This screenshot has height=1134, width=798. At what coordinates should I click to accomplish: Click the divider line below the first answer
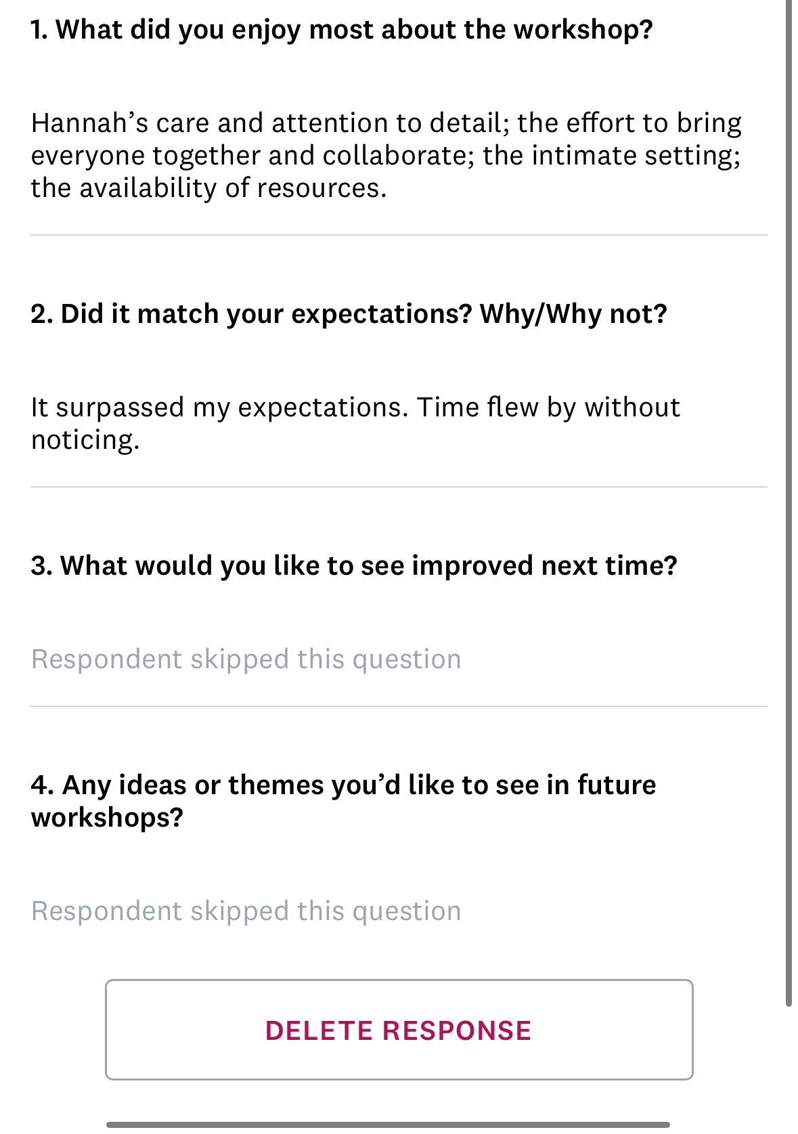(399, 236)
